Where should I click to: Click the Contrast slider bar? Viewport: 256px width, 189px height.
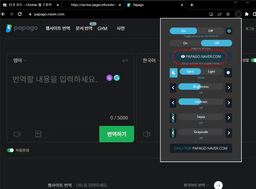[x=201, y=102]
